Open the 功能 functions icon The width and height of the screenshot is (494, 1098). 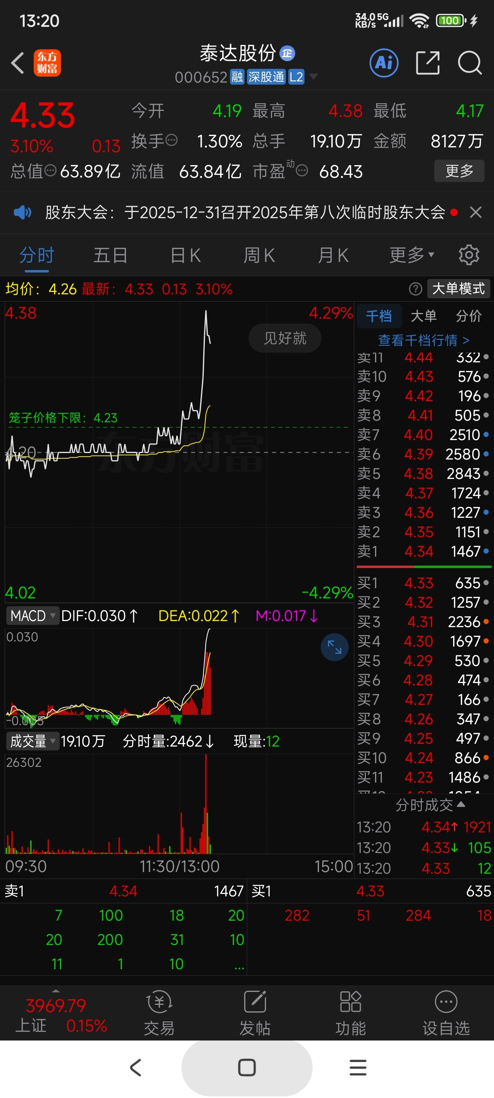[350, 1013]
